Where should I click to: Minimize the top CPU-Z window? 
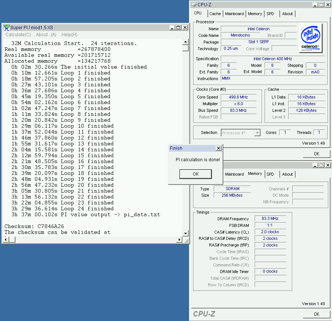coord(315,5)
